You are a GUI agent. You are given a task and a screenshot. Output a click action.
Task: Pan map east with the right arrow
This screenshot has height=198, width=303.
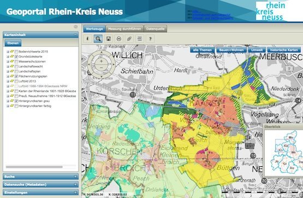click(x=114, y=65)
